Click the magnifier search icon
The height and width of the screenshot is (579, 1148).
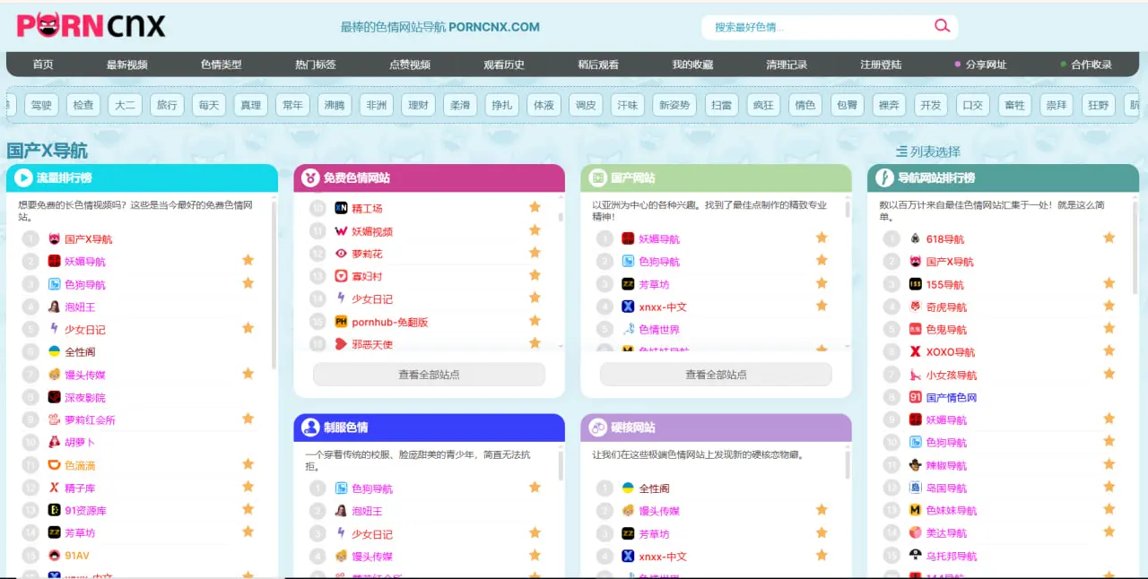(942, 26)
